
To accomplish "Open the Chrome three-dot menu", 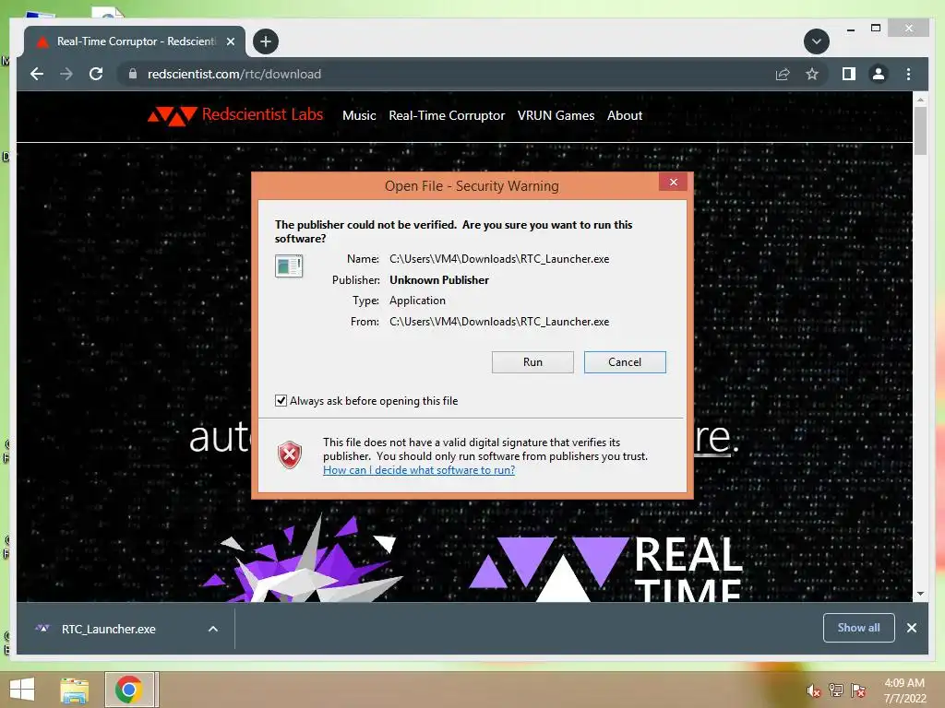I will pyautogui.click(x=908, y=74).
